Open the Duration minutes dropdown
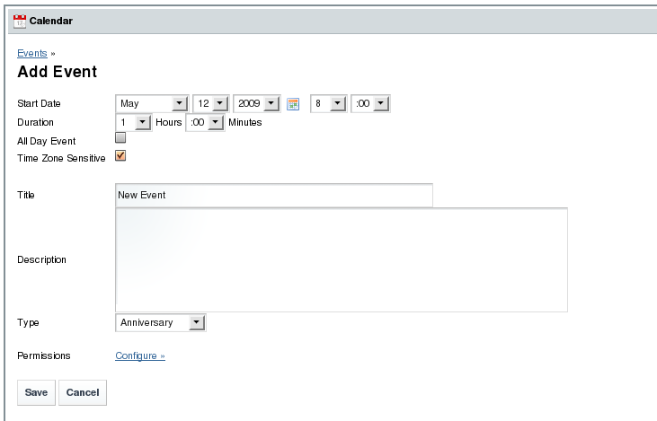Image resolution: width=657 pixels, height=421 pixels. (203, 122)
